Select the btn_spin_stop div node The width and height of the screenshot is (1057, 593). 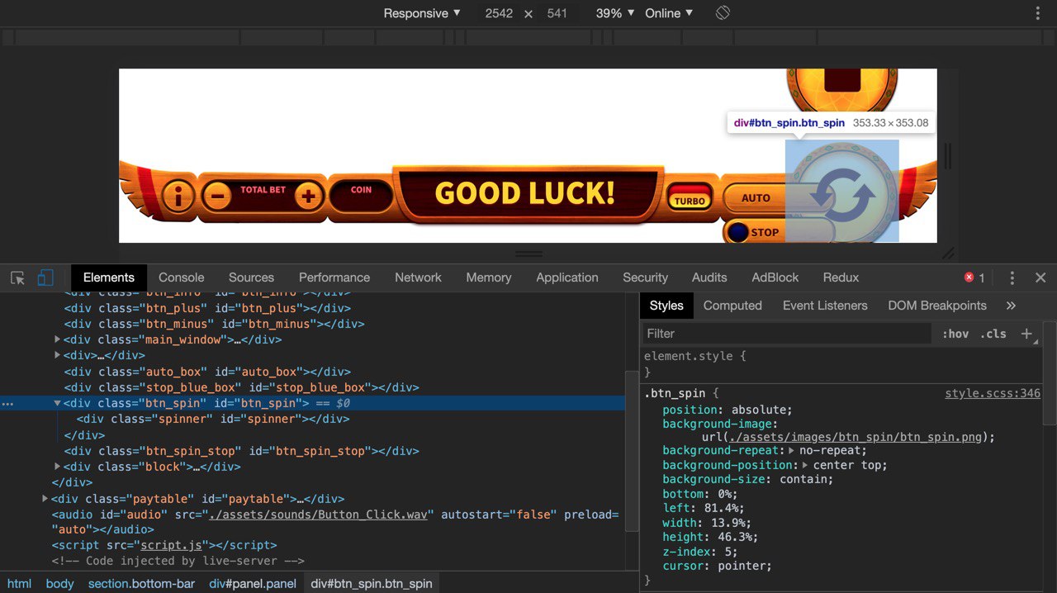[242, 451]
